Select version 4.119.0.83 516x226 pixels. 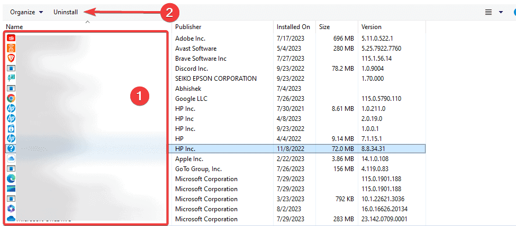pos(375,169)
